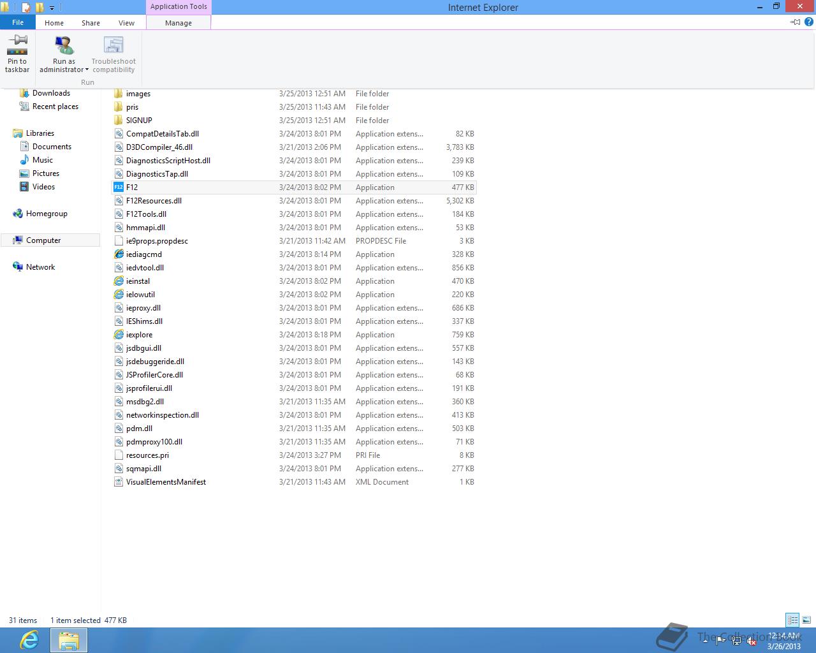Click the ielowutil application icon
The image size is (816, 653).
(x=119, y=295)
